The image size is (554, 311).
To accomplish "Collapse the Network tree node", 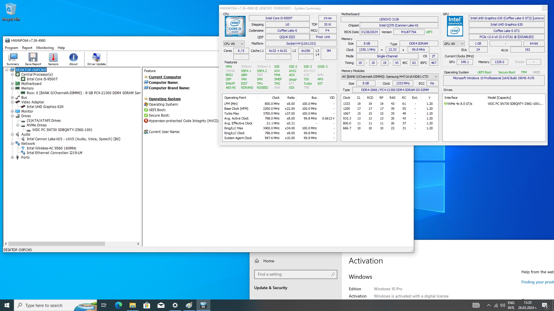I will (12, 144).
